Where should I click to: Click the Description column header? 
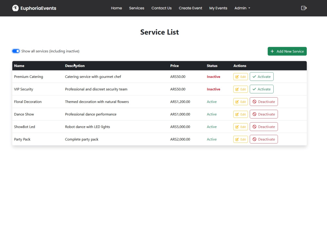[75, 66]
